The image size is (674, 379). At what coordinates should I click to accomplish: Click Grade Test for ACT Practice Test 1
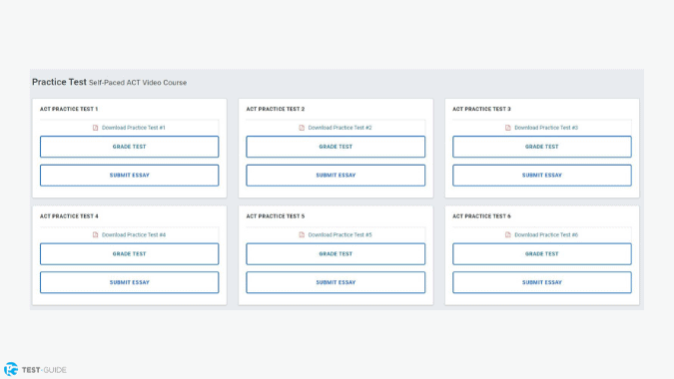[x=130, y=147]
